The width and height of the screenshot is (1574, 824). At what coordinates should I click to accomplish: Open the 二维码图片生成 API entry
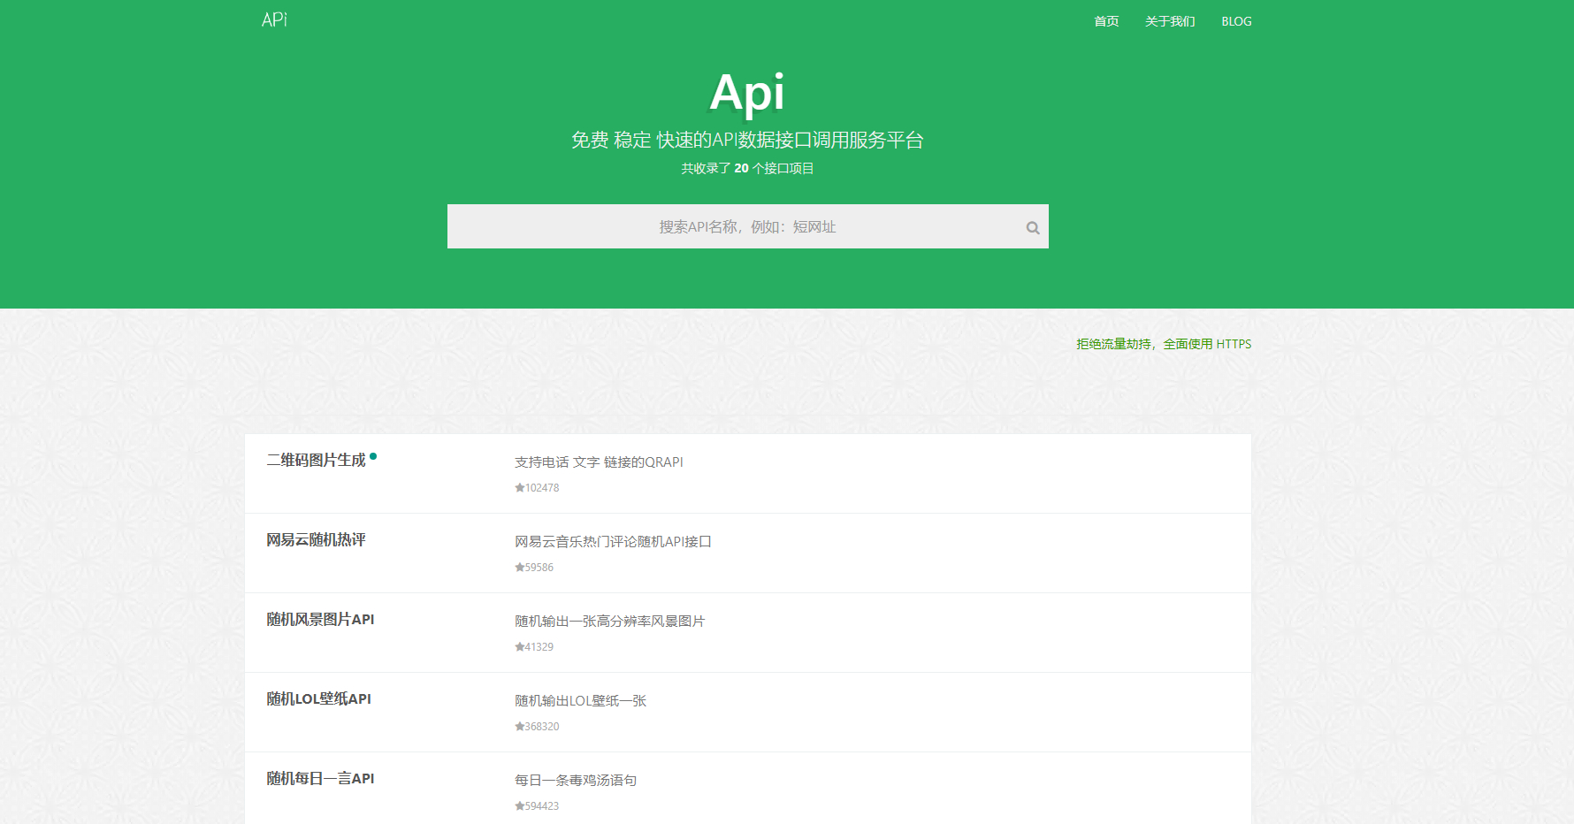coord(316,461)
